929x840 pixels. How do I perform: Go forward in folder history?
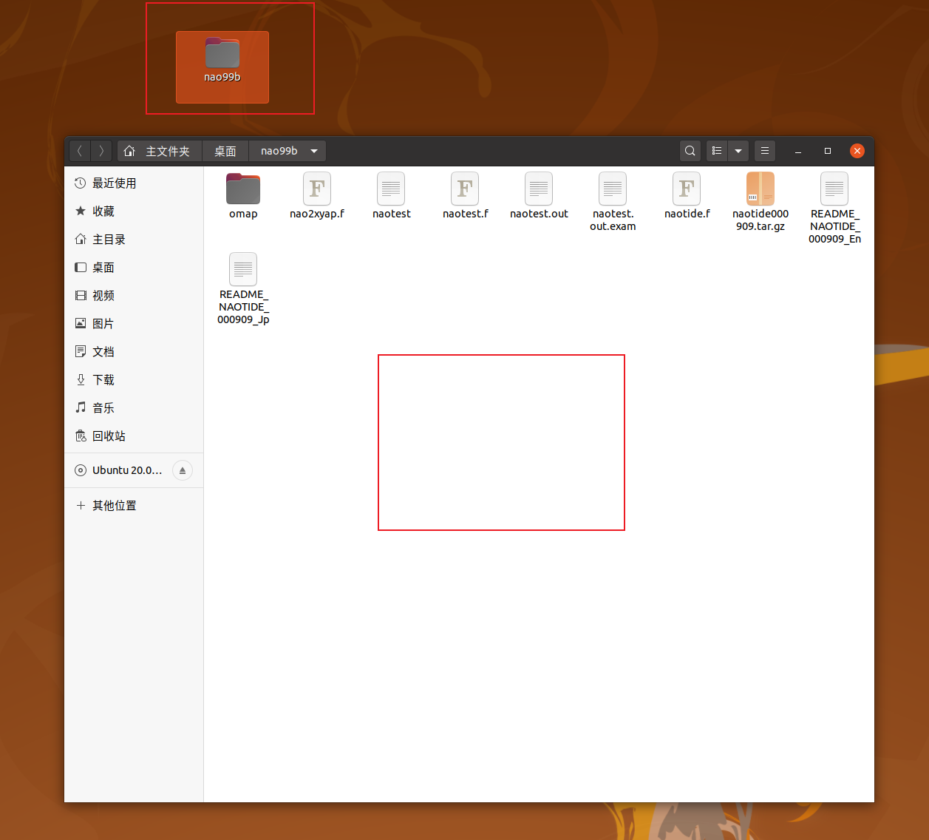coord(101,151)
